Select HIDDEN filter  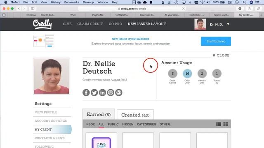128,124
